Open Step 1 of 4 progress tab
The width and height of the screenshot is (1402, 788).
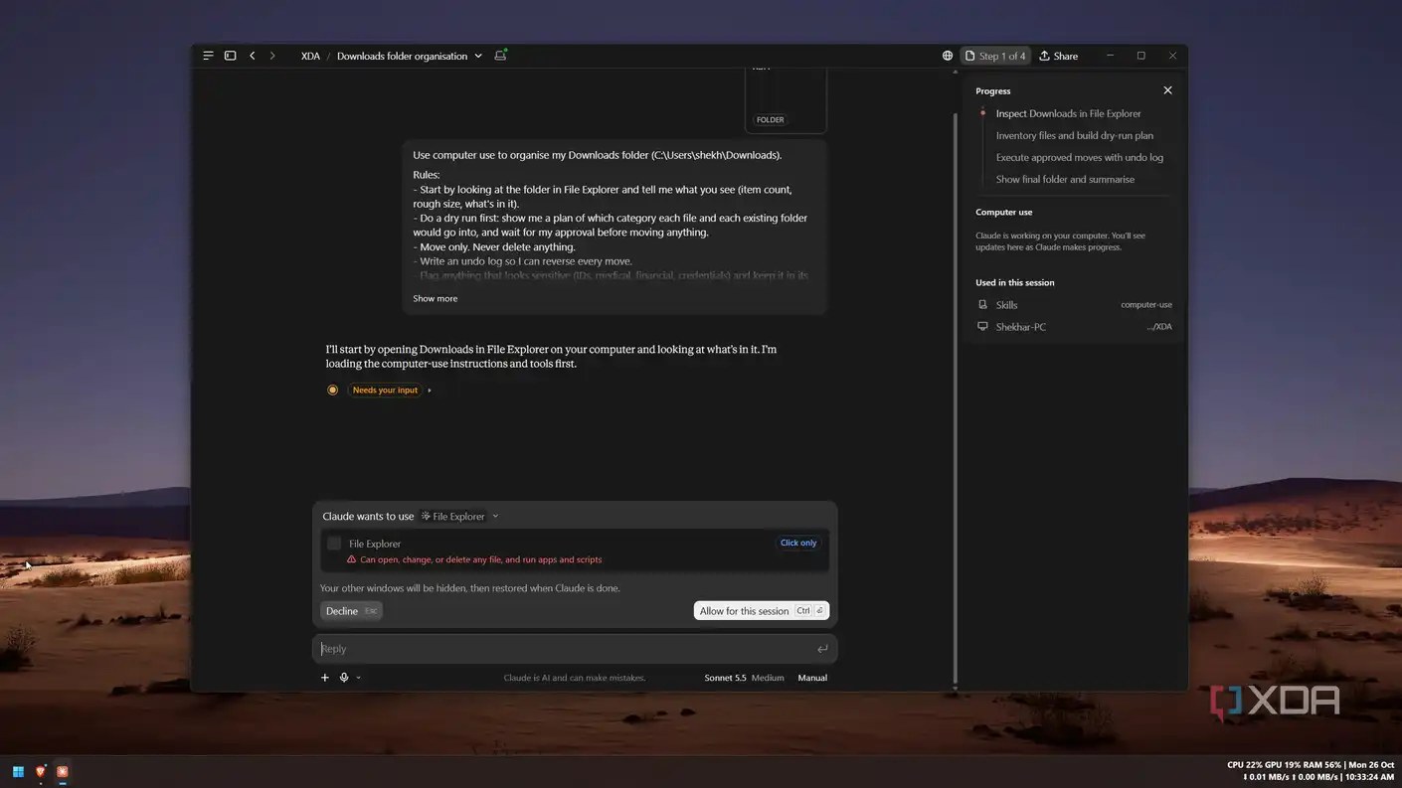(995, 56)
